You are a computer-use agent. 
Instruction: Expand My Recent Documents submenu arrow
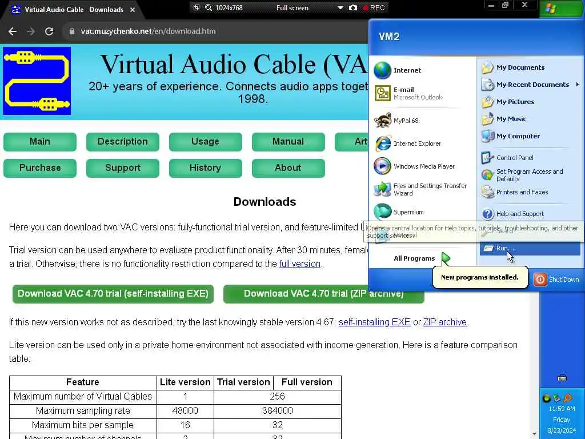(x=577, y=85)
